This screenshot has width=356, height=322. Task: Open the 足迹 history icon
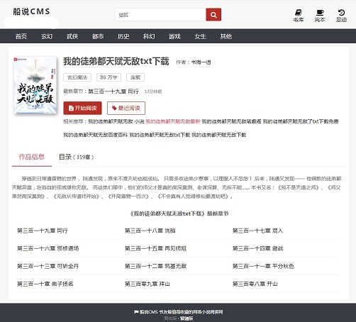341,16
